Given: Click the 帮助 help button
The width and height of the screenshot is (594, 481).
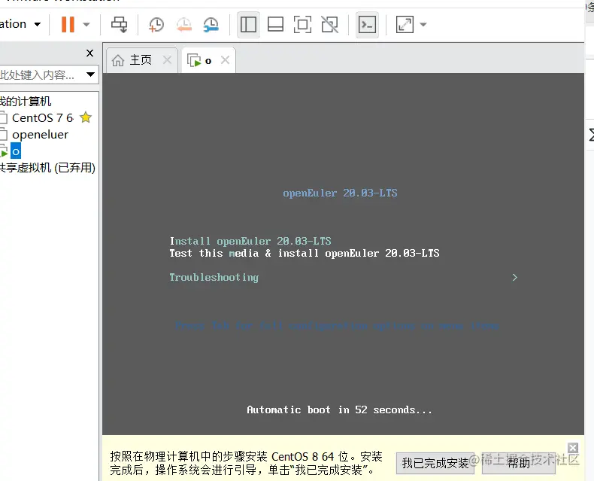Looking at the screenshot, I should 519,463.
